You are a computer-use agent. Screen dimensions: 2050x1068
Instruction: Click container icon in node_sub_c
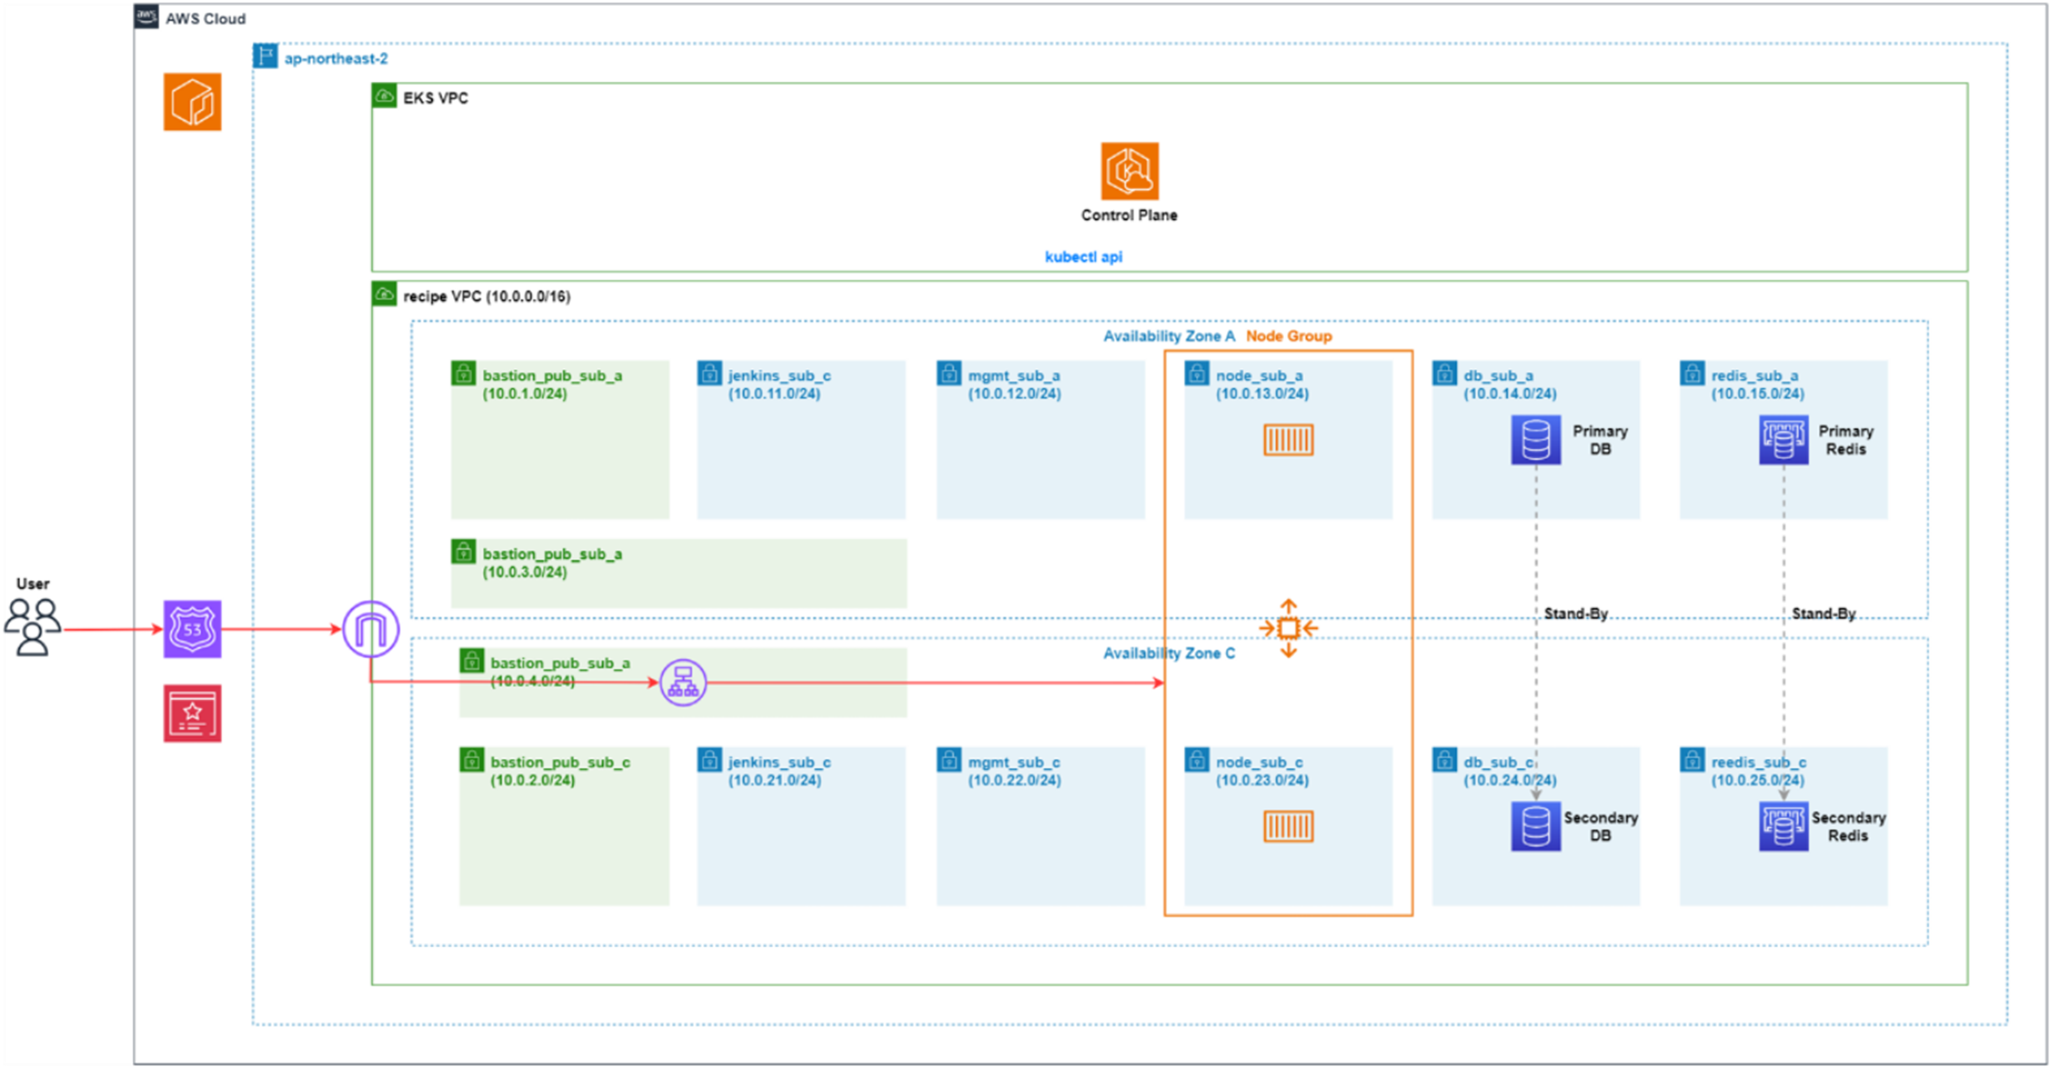(1288, 826)
